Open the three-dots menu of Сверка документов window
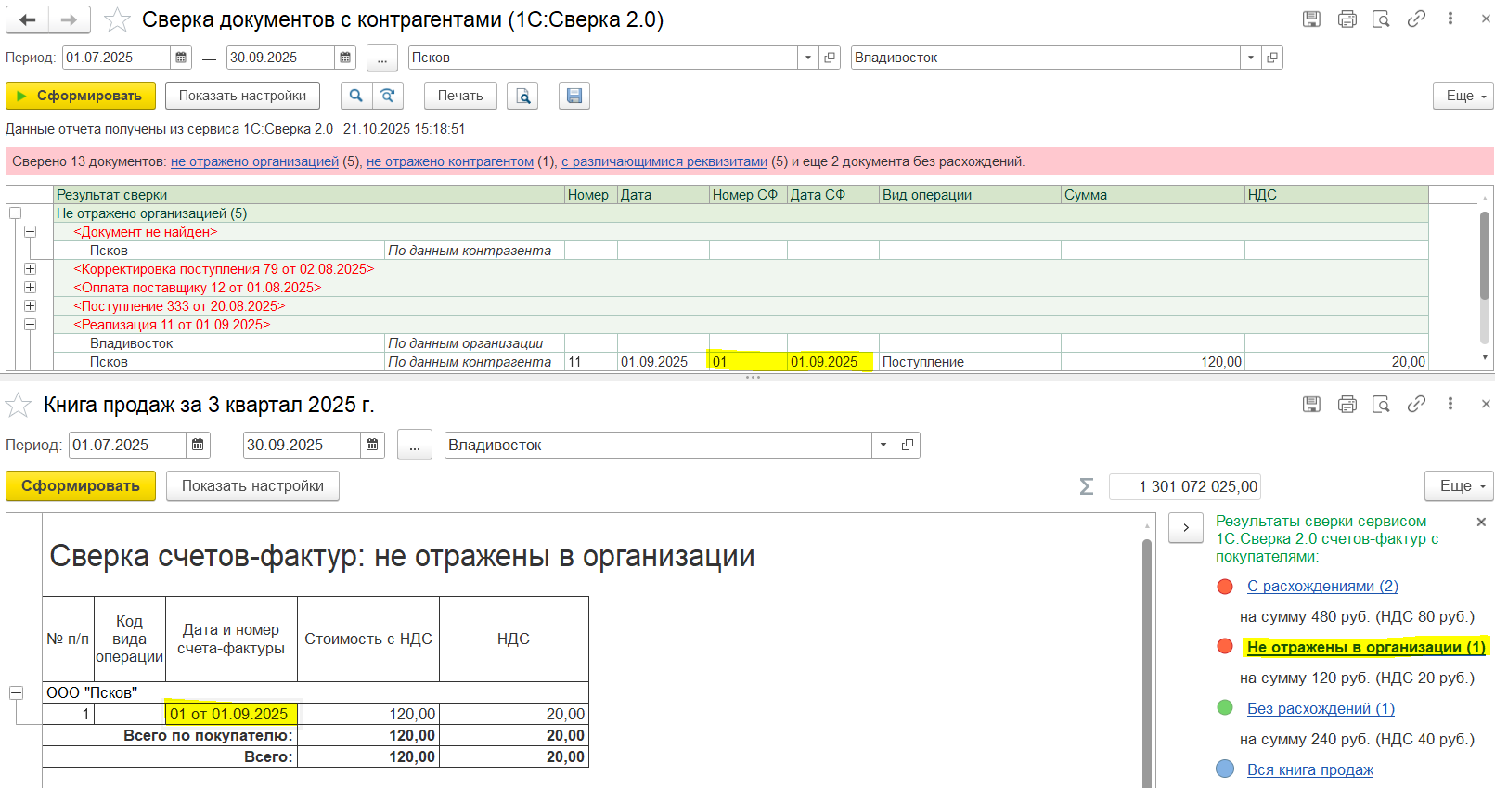Viewport: 1495px width, 788px height. point(1450,19)
